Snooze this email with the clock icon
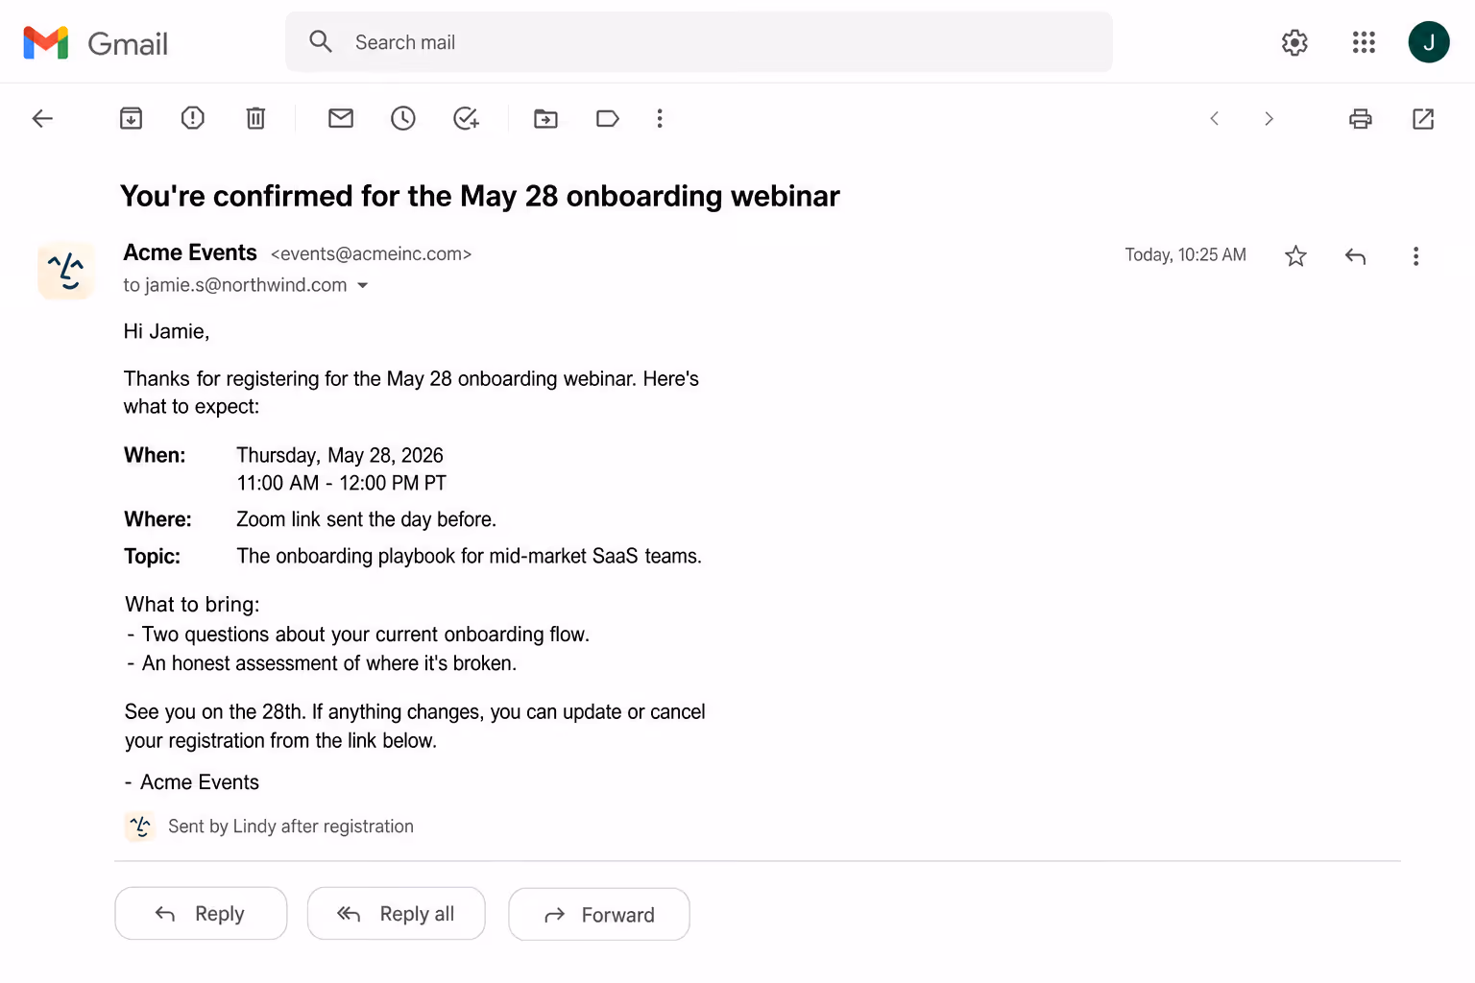 click(x=403, y=118)
